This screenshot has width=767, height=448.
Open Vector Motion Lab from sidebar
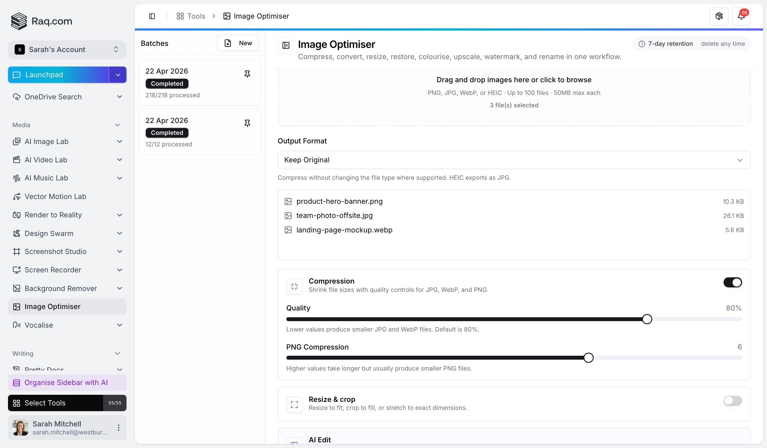pos(55,196)
